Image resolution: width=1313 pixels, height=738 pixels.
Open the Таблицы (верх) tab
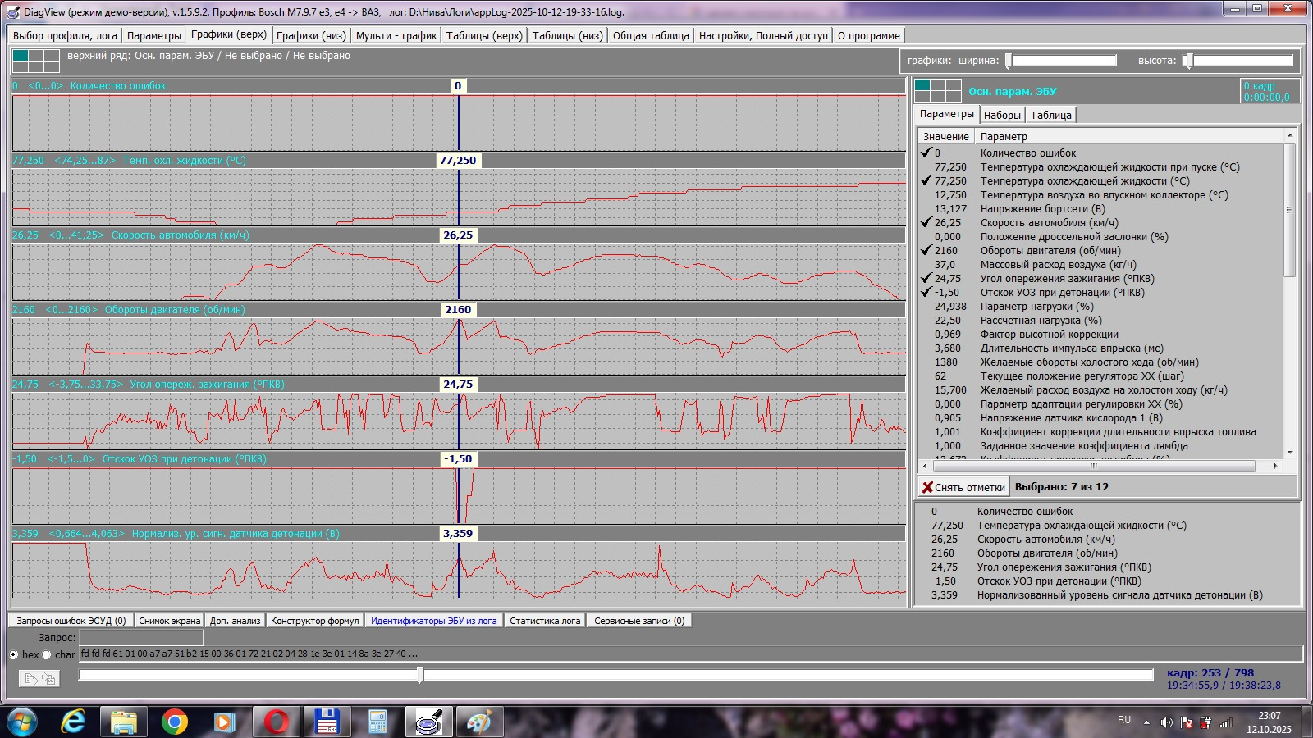coord(484,35)
